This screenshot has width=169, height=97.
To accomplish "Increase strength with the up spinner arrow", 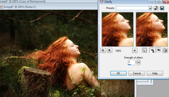I will pos(136,61).
